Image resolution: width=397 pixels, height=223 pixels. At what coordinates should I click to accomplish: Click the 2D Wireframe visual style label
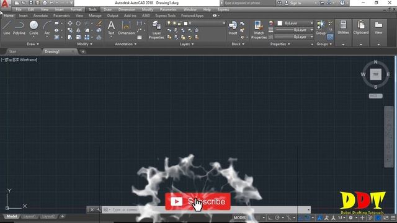[x=26, y=60]
